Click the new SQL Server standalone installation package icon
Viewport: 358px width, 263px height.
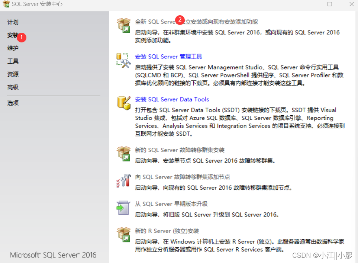click(123, 25)
